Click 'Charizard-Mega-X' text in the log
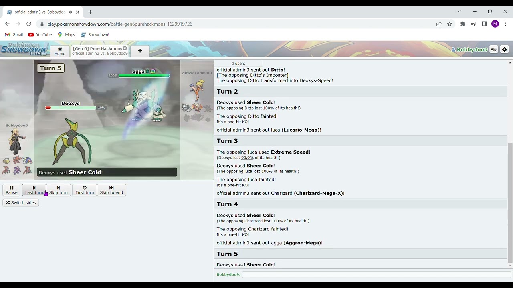The width and height of the screenshot is (513, 288). (319, 193)
